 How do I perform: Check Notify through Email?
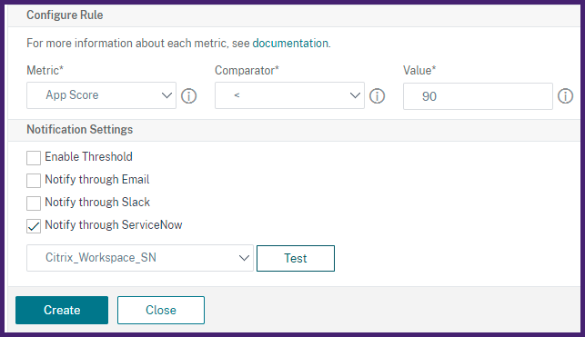click(34, 180)
